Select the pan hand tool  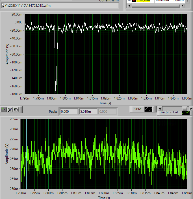16,110
